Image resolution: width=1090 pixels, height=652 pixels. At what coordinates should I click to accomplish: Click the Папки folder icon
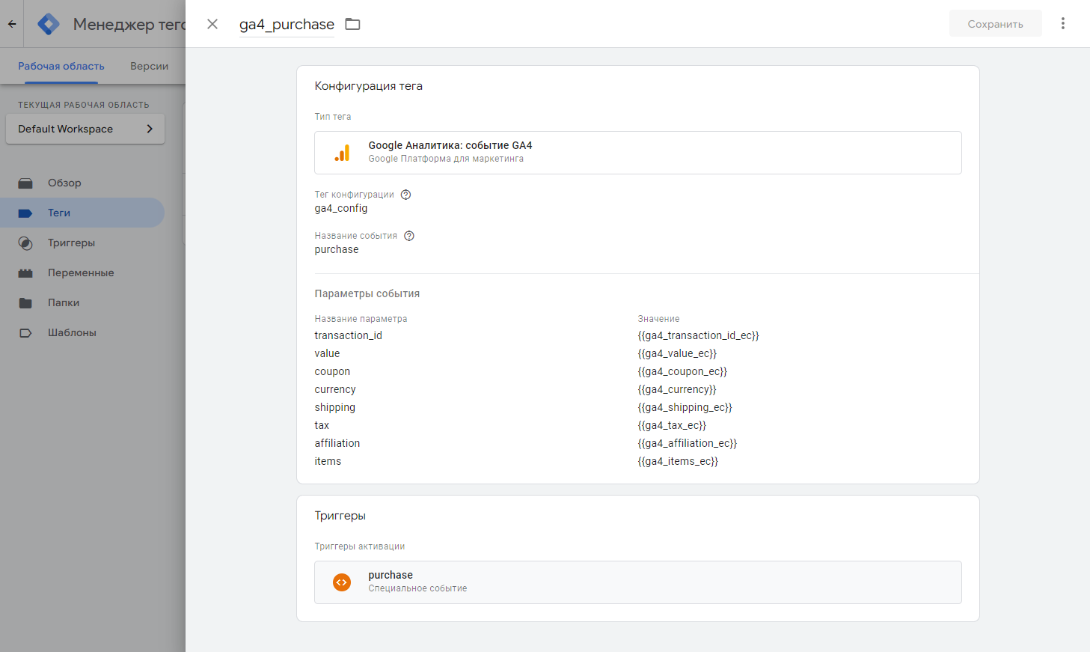(x=25, y=303)
